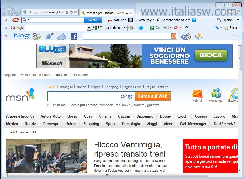The width and height of the screenshot is (244, 179).
Task: Open Facebook from the Bing toolbar
Action: pos(74,36)
